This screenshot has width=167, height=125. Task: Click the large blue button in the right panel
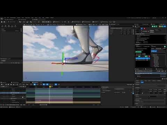pyautogui.click(x=154, y=51)
